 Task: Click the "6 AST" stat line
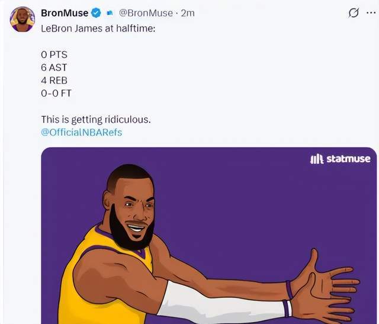(54, 68)
